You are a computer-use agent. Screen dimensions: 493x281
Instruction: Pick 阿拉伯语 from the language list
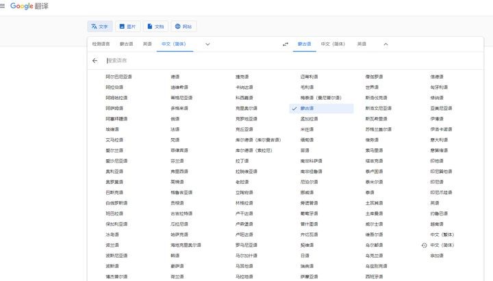click(x=114, y=88)
